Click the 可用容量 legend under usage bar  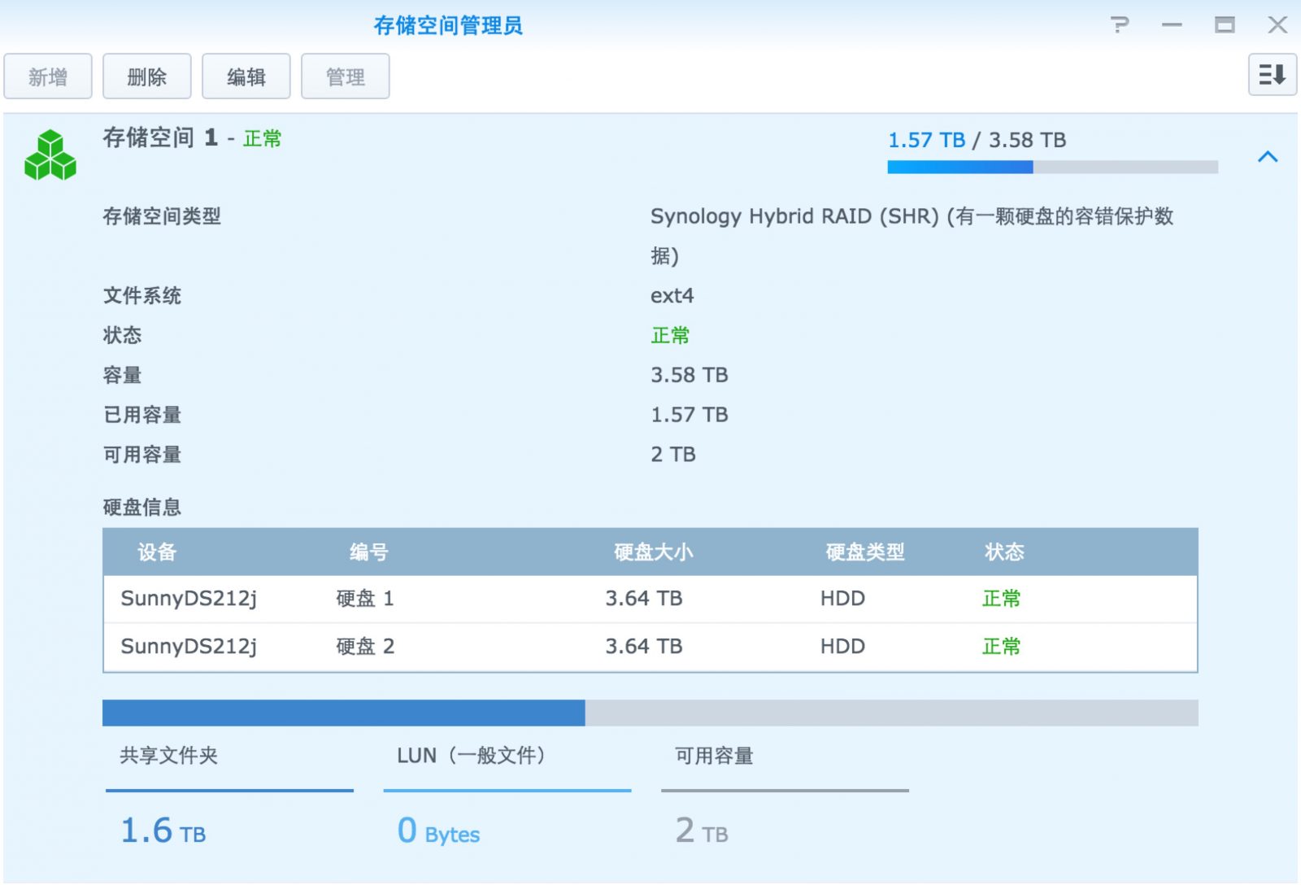(714, 756)
